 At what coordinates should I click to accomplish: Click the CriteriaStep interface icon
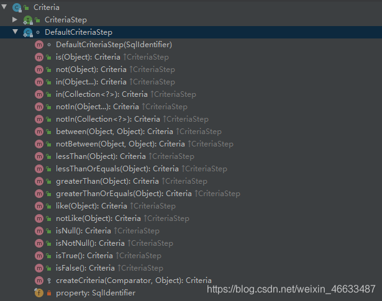[27, 19]
